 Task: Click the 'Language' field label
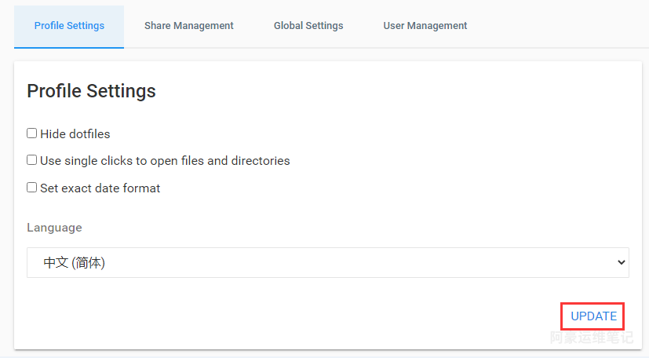click(54, 228)
